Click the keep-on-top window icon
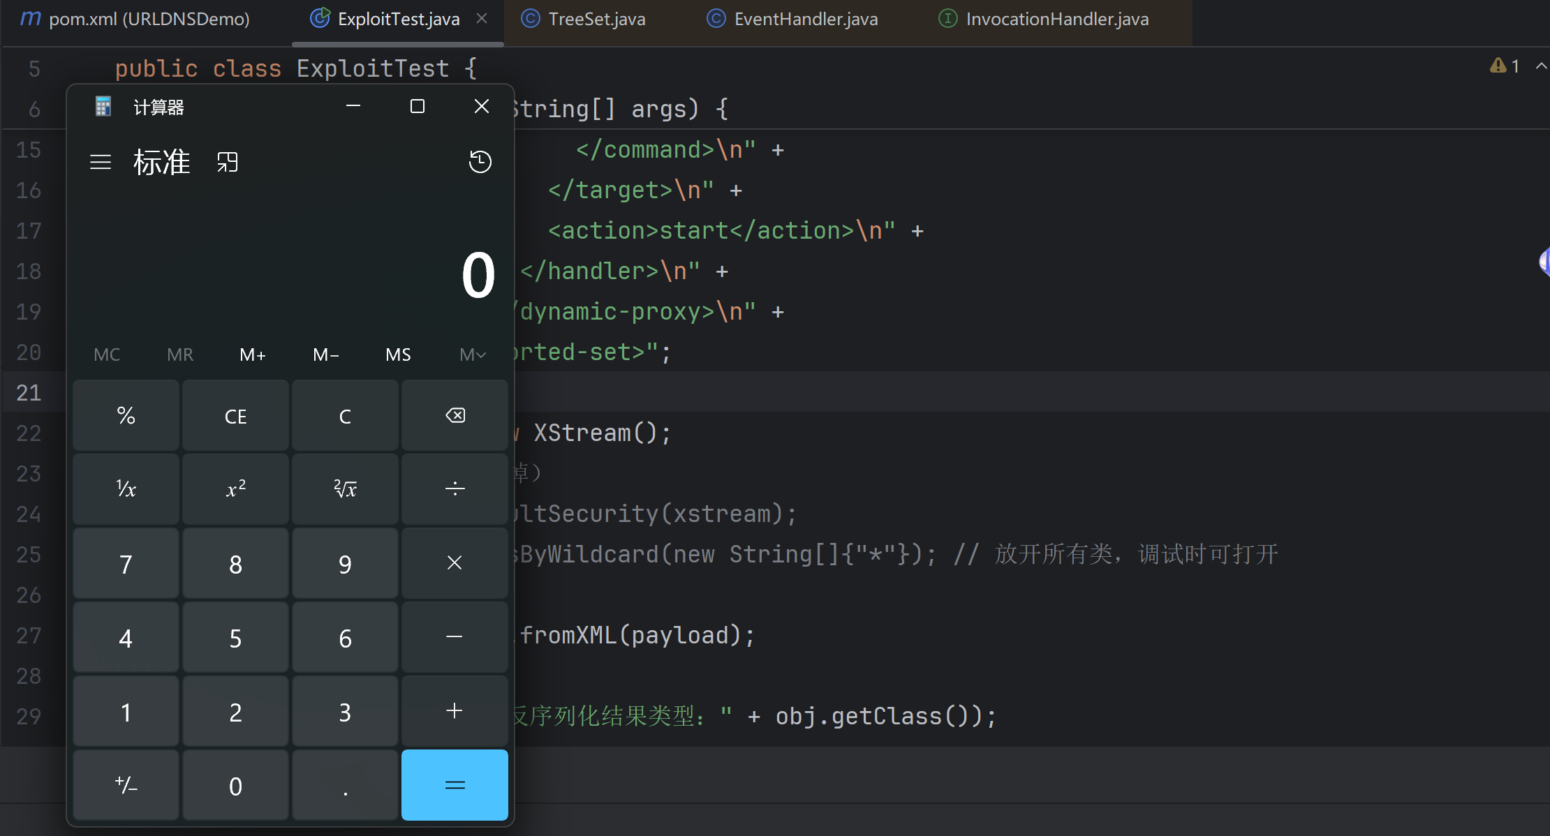This screenshot has height=836, width=1550. 228,163
